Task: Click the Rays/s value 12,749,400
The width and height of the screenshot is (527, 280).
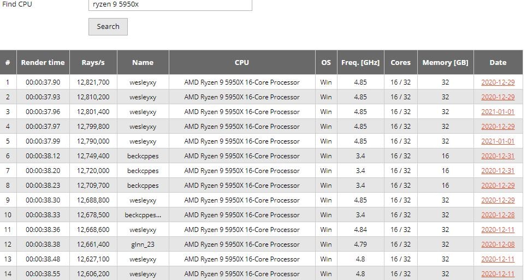Action: (93, 156)
